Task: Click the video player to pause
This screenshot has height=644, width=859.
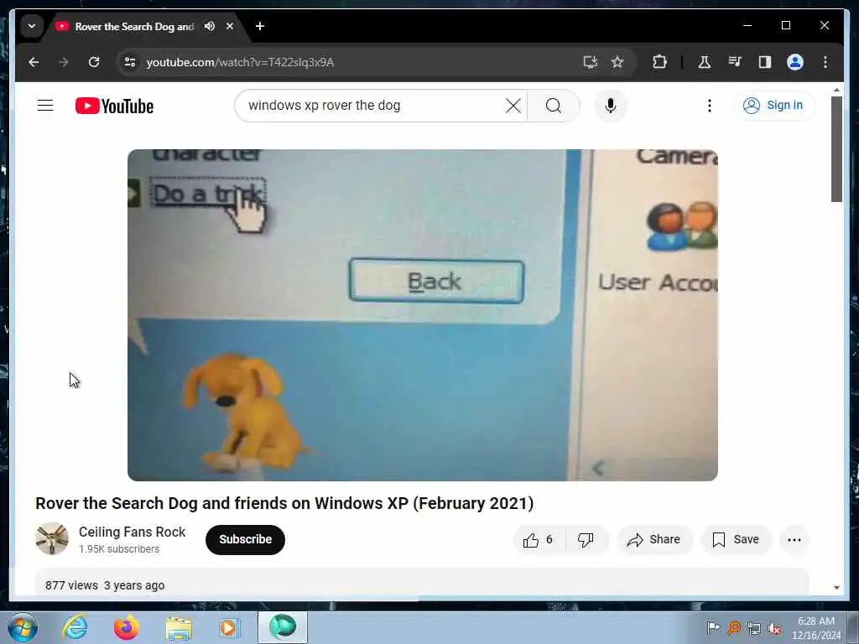Action: coord(423,315)
